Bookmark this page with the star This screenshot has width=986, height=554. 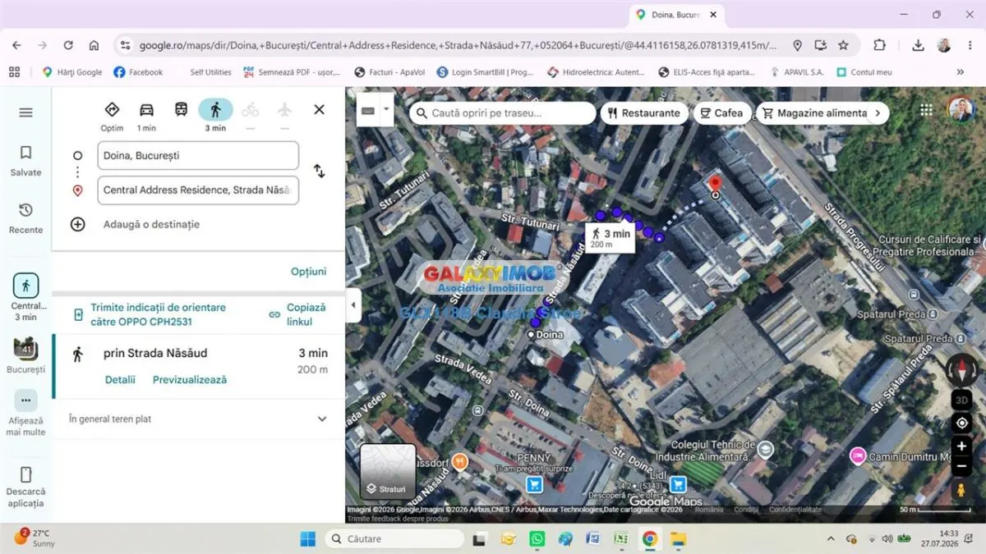click(x=843, y=45)
